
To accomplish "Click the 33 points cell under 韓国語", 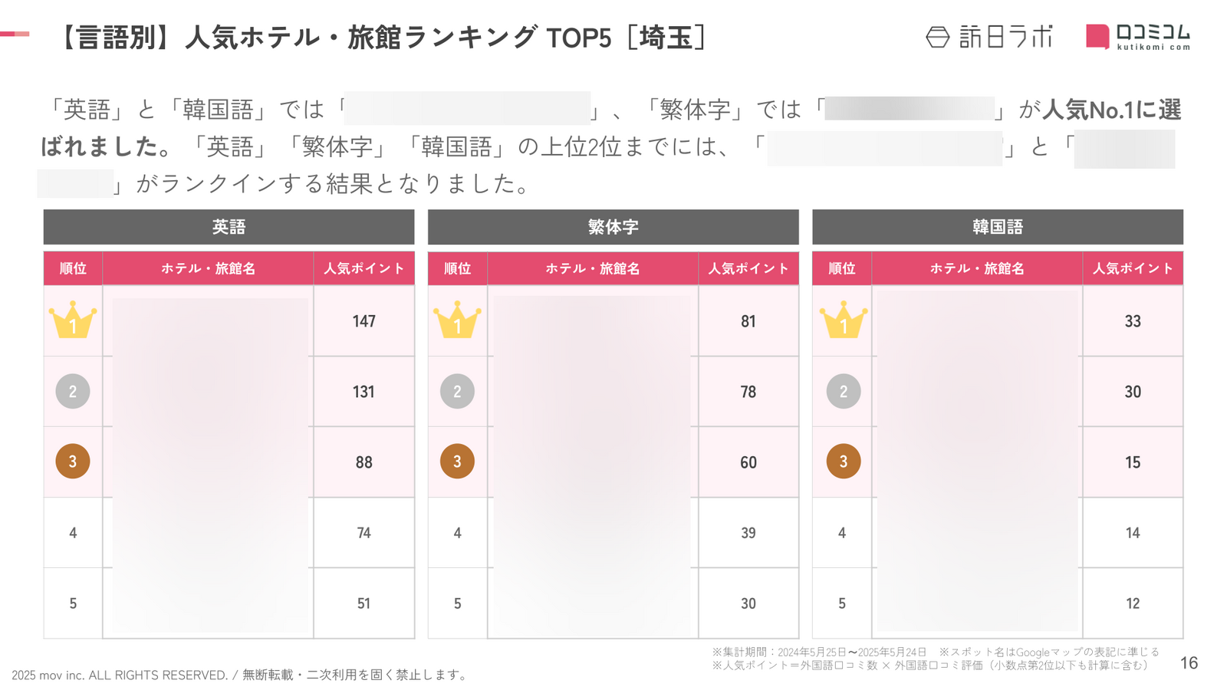I will point(1133,321).
